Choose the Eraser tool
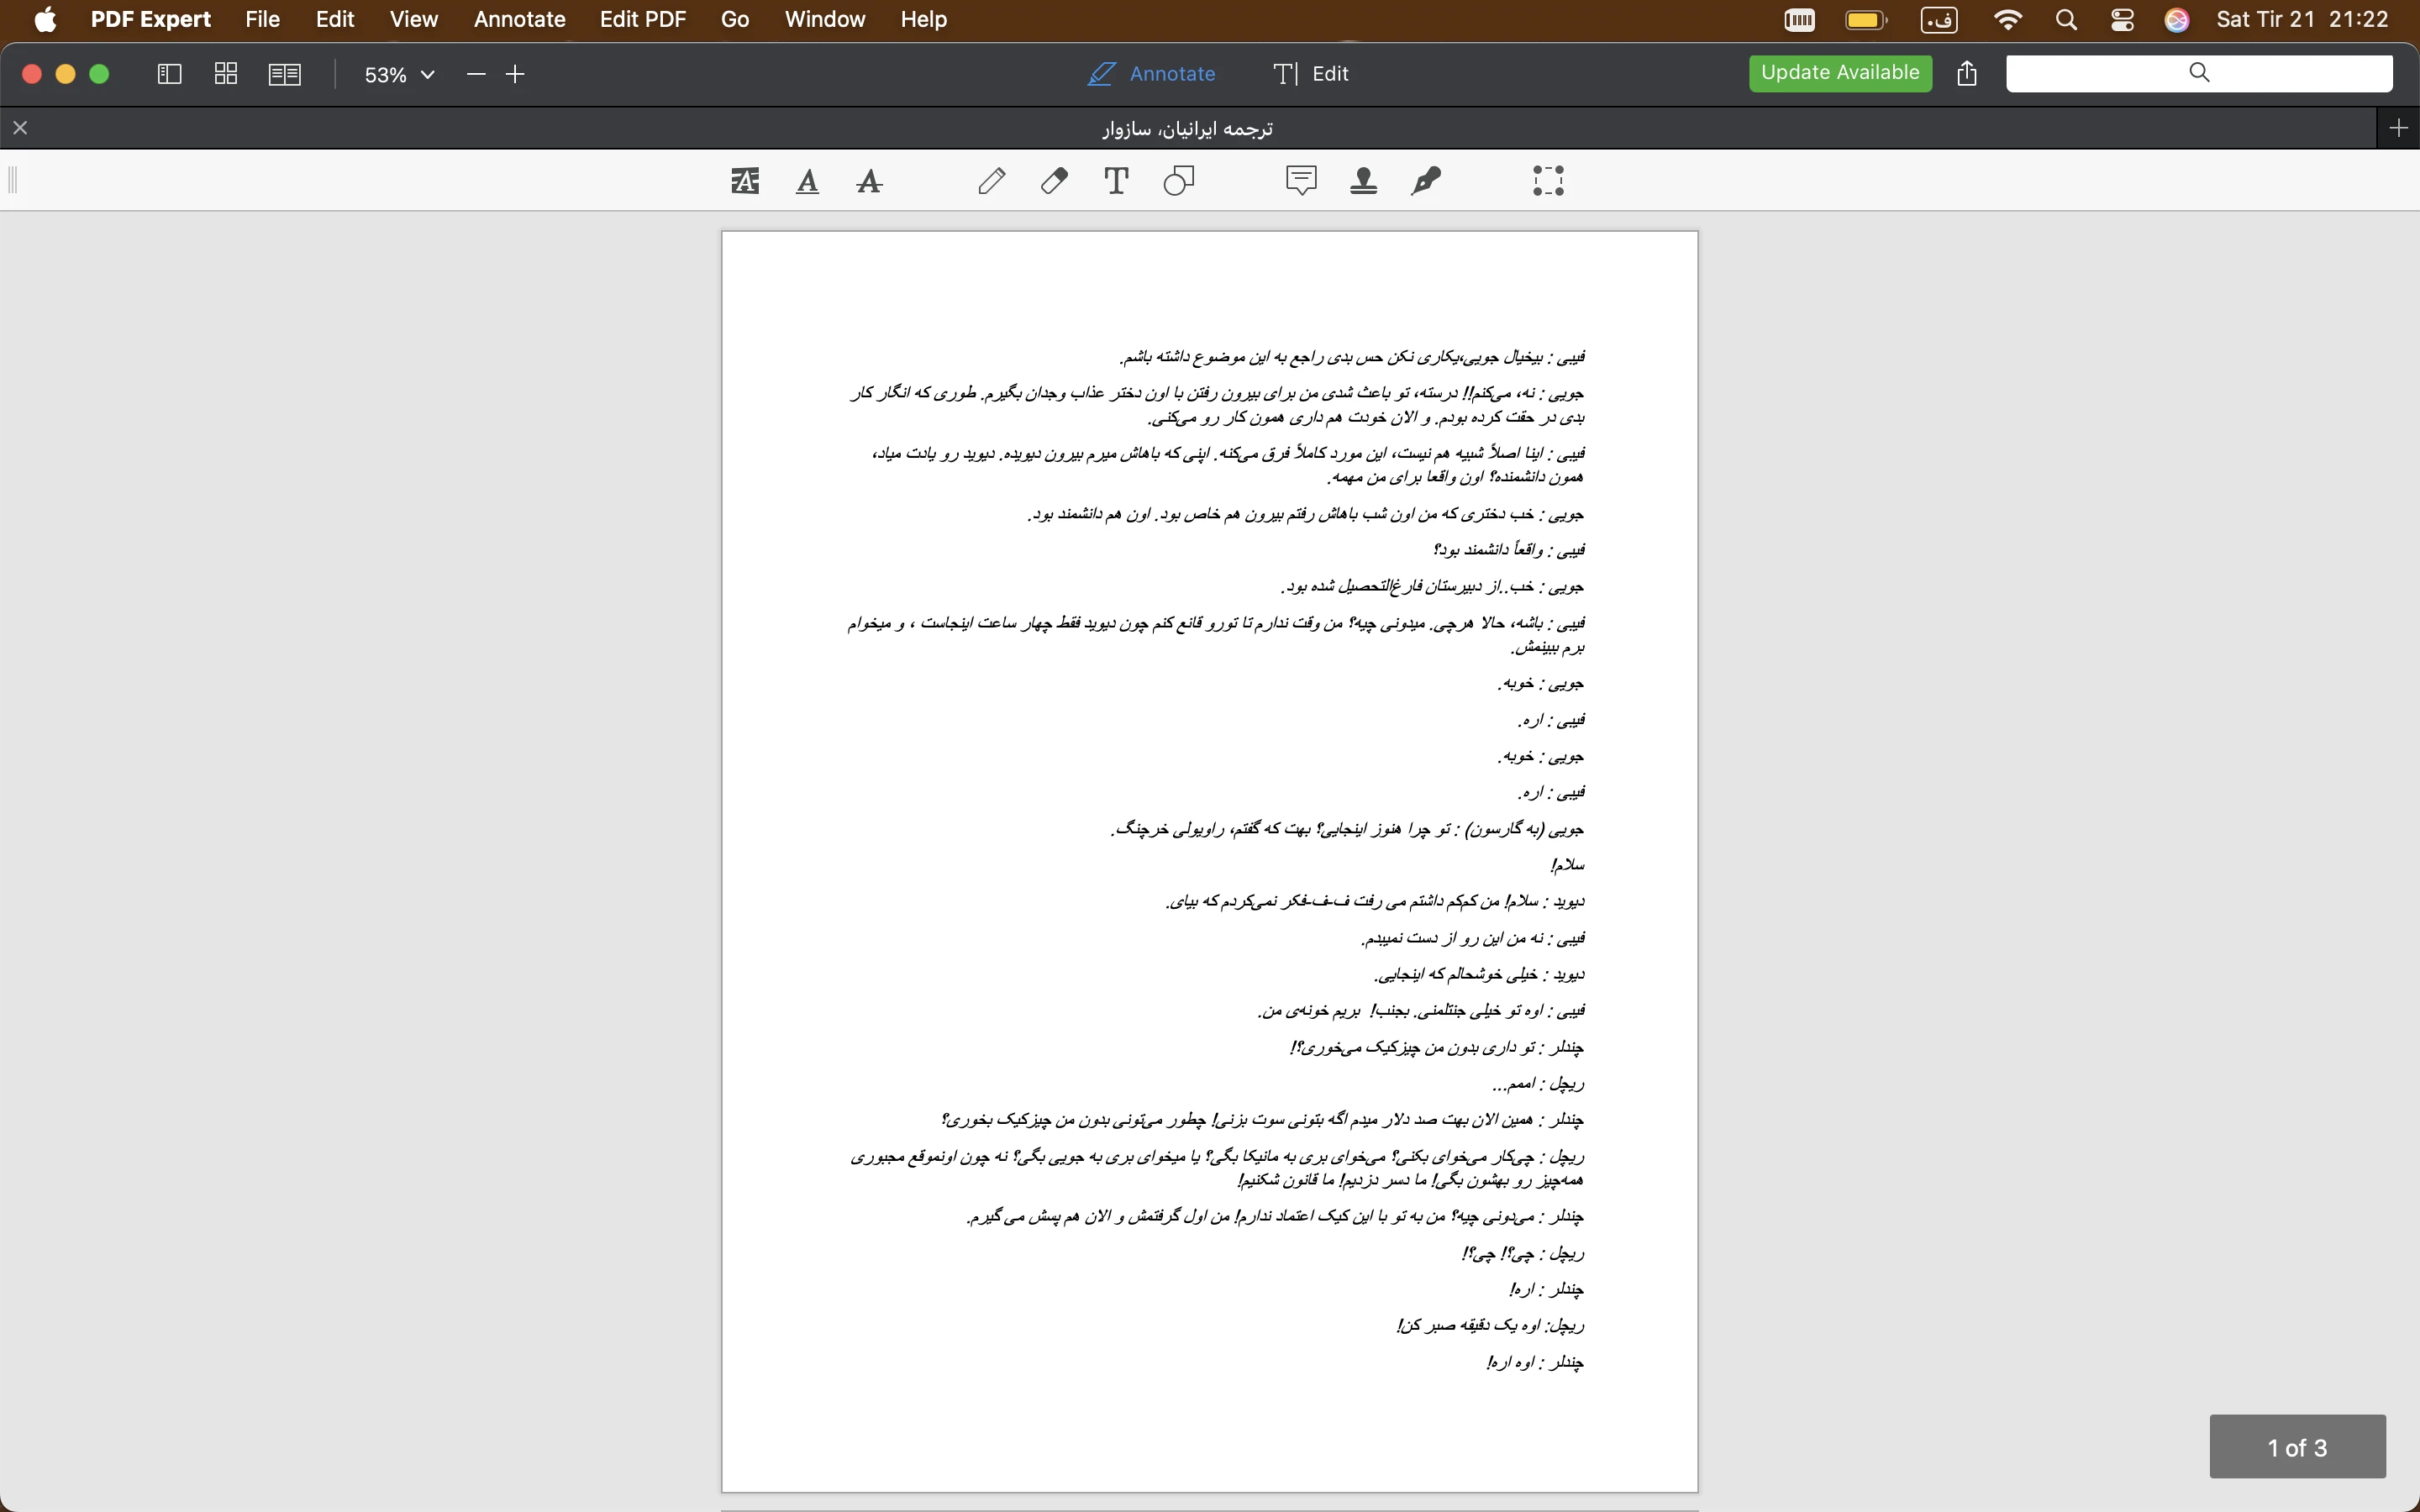The width and height of the screenshot is (2420, 1512). [x=1054, y=181]
